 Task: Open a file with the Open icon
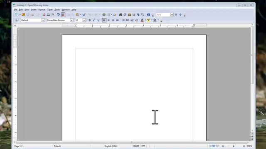coord(23,15)
